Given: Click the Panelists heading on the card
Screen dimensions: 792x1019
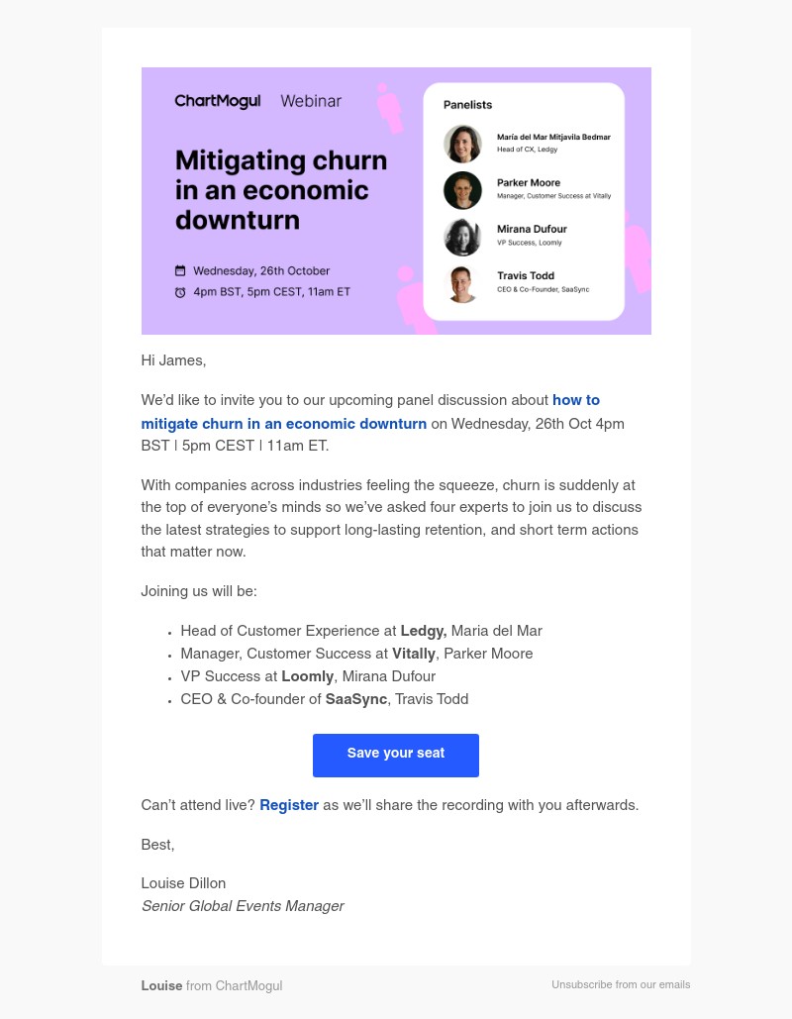Looking at the screenshot, I should point(467,105).
